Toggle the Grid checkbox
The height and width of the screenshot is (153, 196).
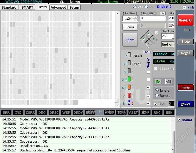point(155,104)
